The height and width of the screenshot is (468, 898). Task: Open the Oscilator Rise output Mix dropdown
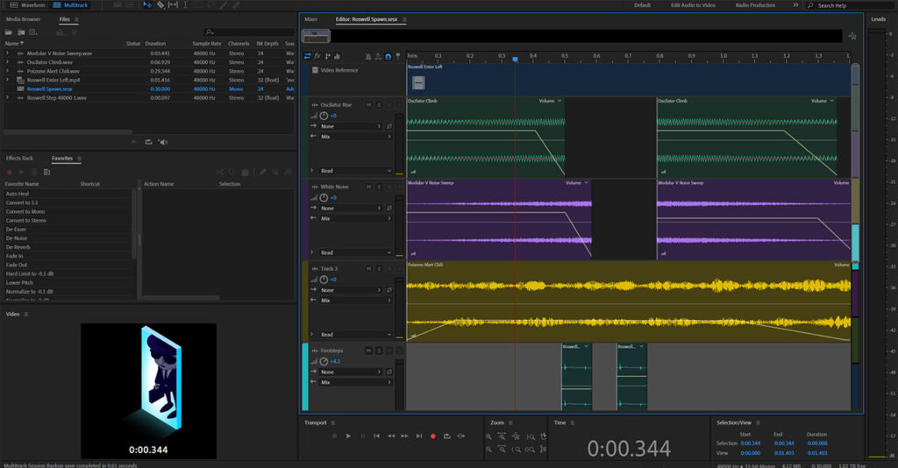[x=355, y=137]
